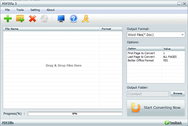The width and height of the screenshot is (188, 126).
Task: Click the File Name column header
Action: pyautogui.click(x=51, y=29)
